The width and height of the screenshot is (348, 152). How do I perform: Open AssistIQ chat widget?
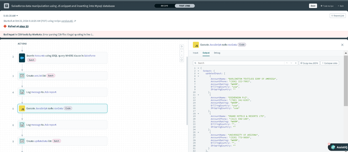click(339, 147)
